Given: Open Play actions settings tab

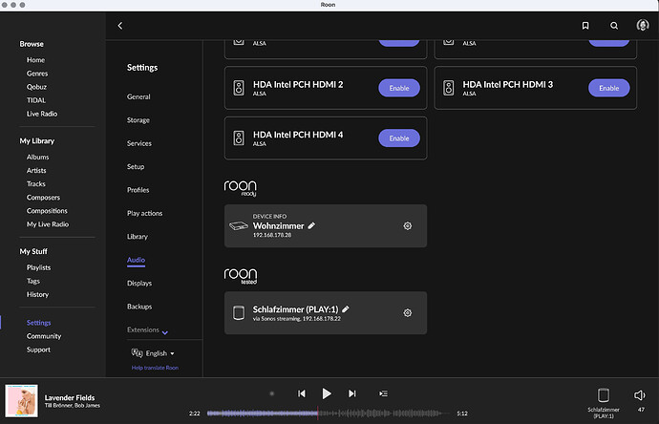Looking at the screenshot, I should [144, 214].
